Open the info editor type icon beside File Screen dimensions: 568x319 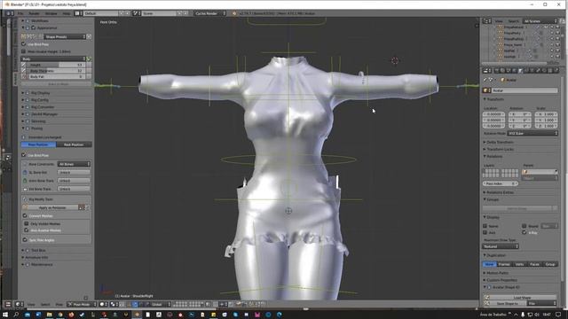coord(9,13)
